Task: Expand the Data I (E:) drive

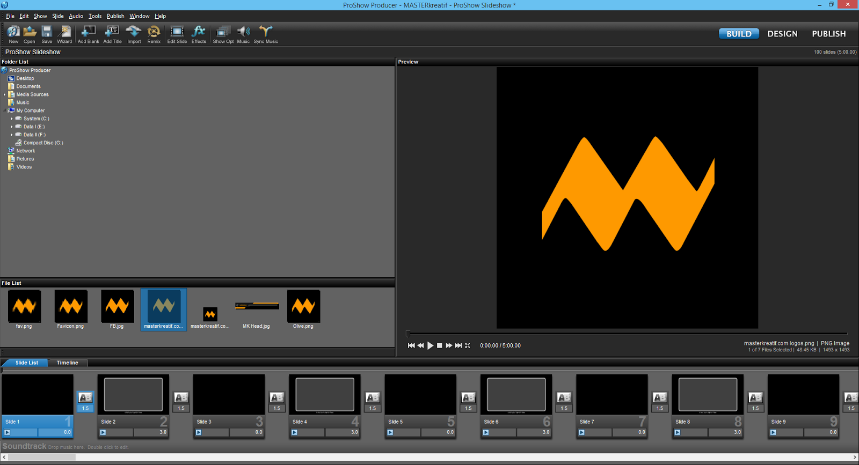Action: click(12, 127)
